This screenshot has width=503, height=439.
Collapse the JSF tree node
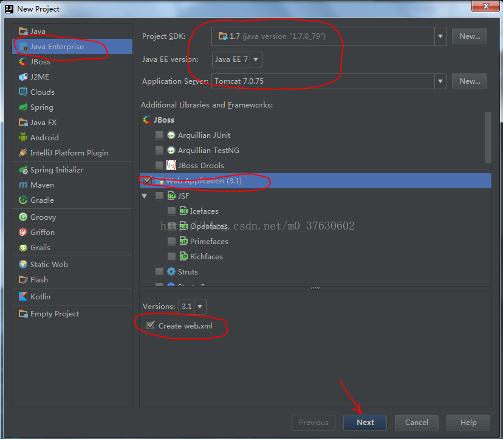(145, 196)
